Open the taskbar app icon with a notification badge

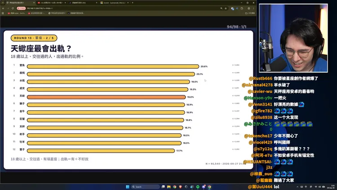204,187
